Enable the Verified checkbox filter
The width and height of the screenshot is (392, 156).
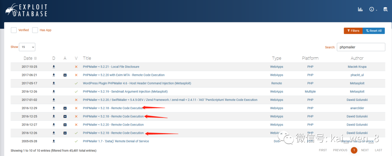[14, 30]
